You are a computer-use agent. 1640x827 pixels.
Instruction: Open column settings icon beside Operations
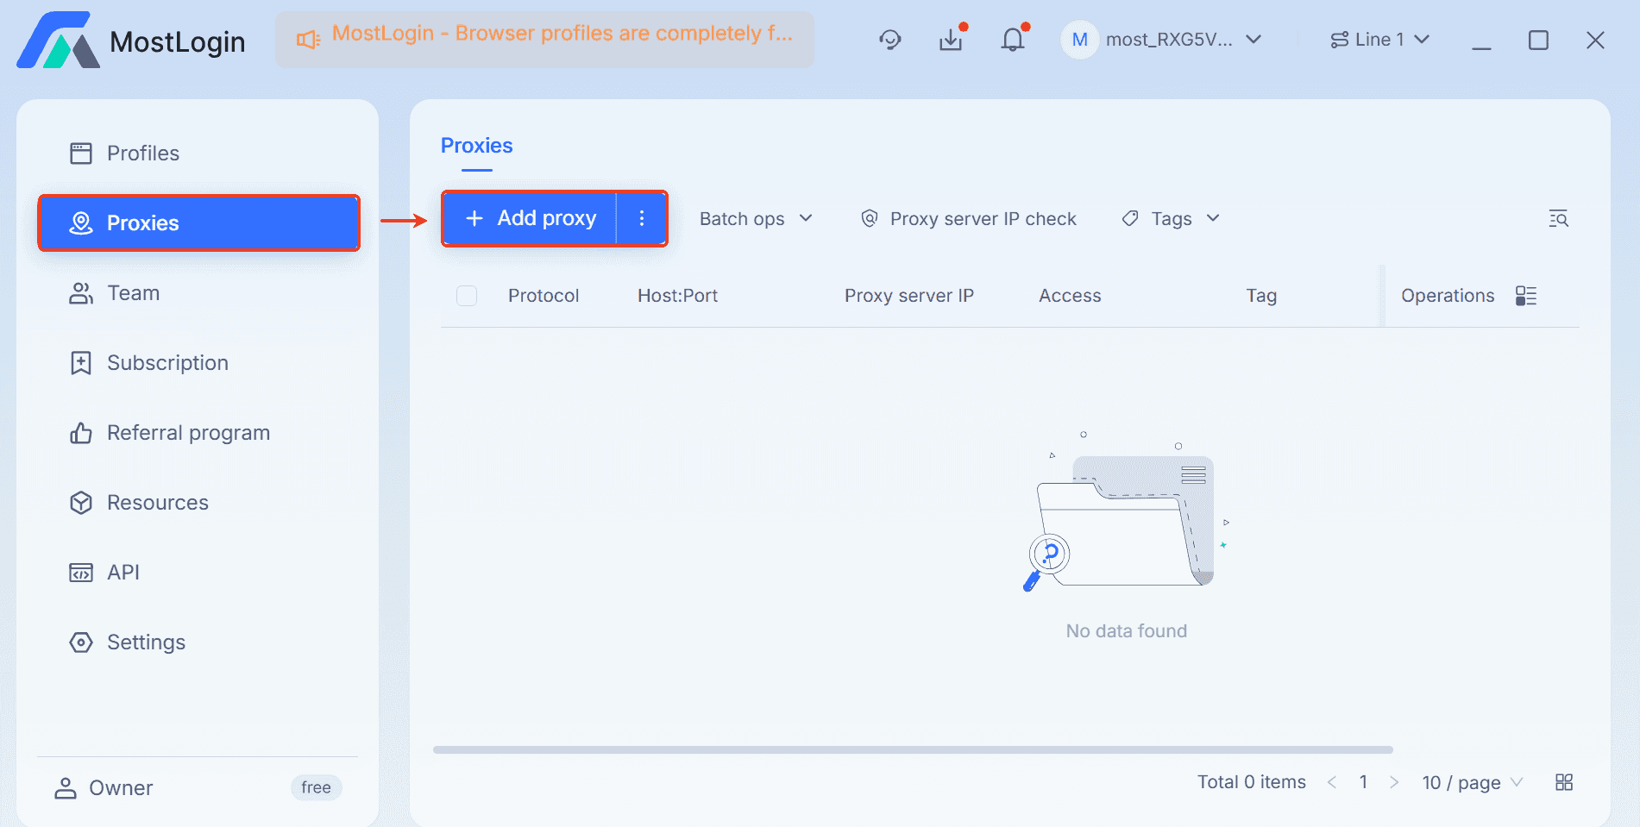[x=1526, y=296]
